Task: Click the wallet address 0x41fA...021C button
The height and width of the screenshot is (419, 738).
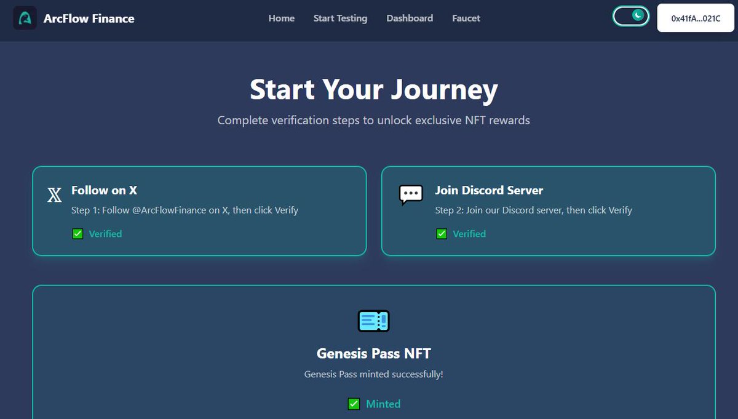Action: click(695, 18)
